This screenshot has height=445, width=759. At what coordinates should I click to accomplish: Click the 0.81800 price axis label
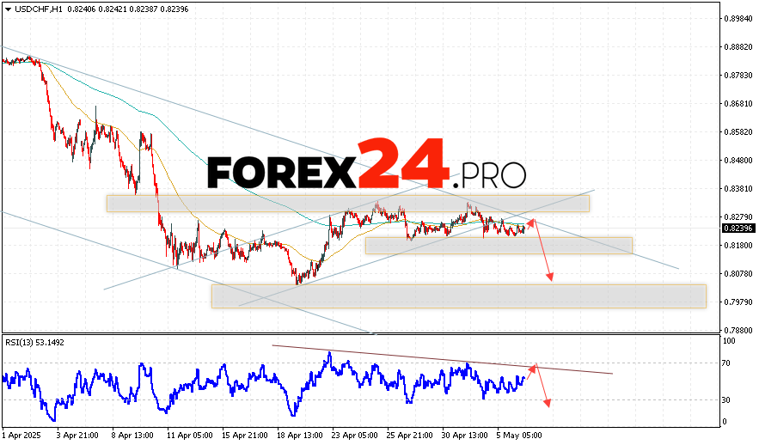click(738, 245)
